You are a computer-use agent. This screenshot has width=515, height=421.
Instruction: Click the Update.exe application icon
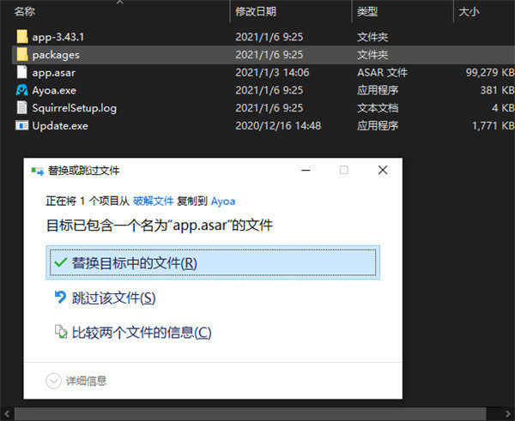click(22, 126)
